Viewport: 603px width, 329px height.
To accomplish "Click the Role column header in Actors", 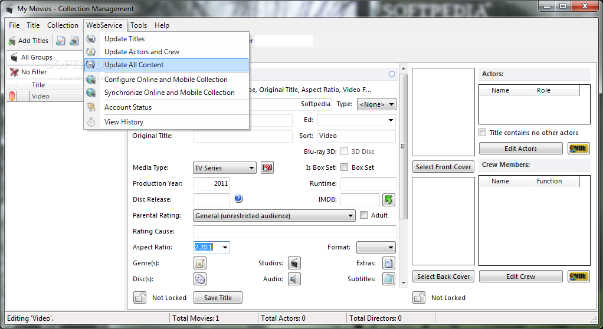I will (557, 90).
